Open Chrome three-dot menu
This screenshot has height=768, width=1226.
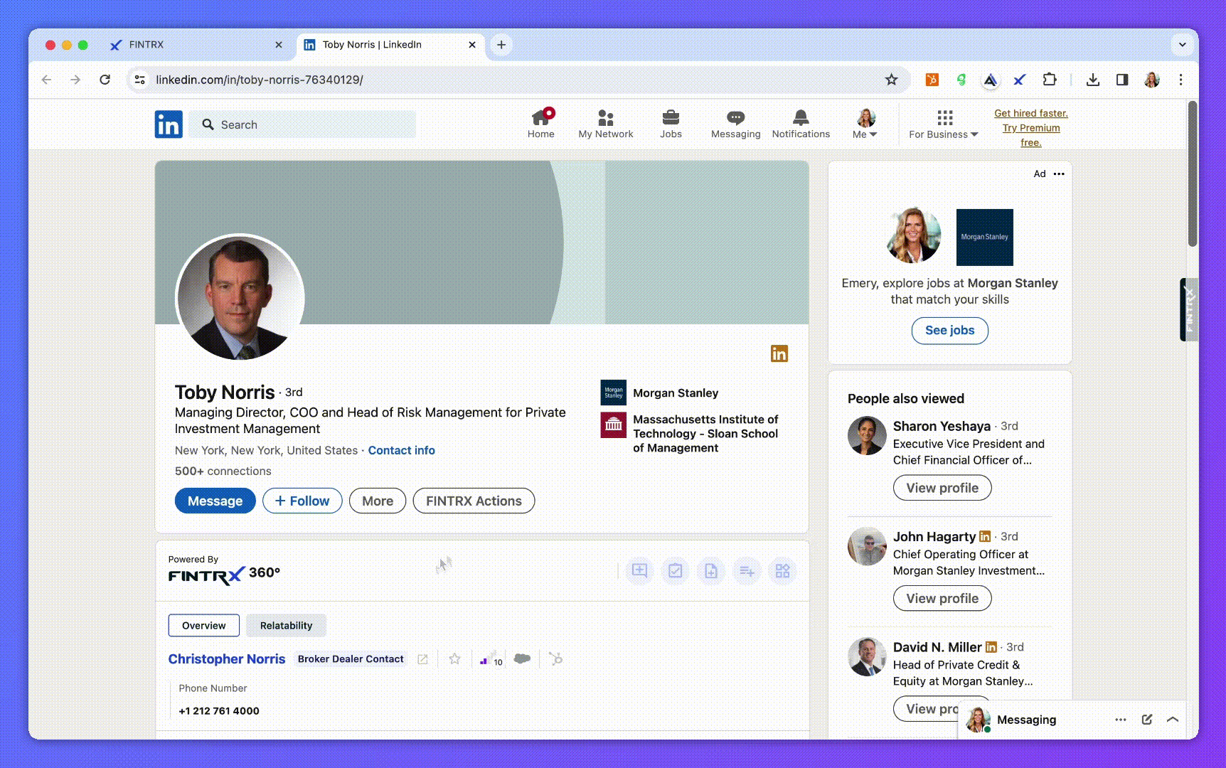pyautogui.click(x=1180, y=80)
